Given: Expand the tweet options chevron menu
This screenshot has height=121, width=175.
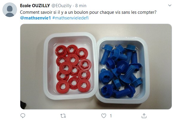Looking at the screenshot, I should (170, 5).
